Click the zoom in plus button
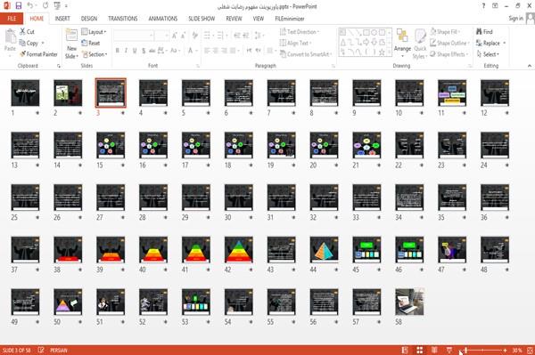 (x=505, y=350)
